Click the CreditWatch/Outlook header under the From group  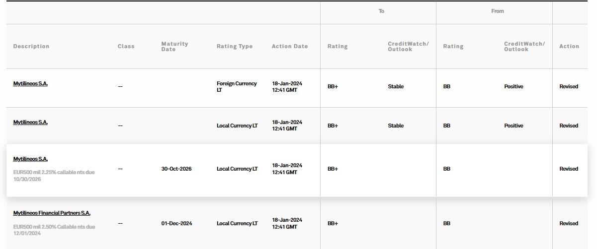click(524, 46)
